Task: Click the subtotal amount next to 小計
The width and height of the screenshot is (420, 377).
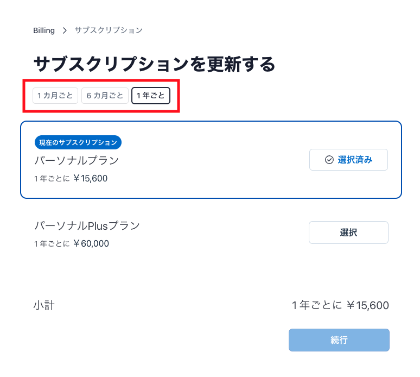Action: [340, 305]
